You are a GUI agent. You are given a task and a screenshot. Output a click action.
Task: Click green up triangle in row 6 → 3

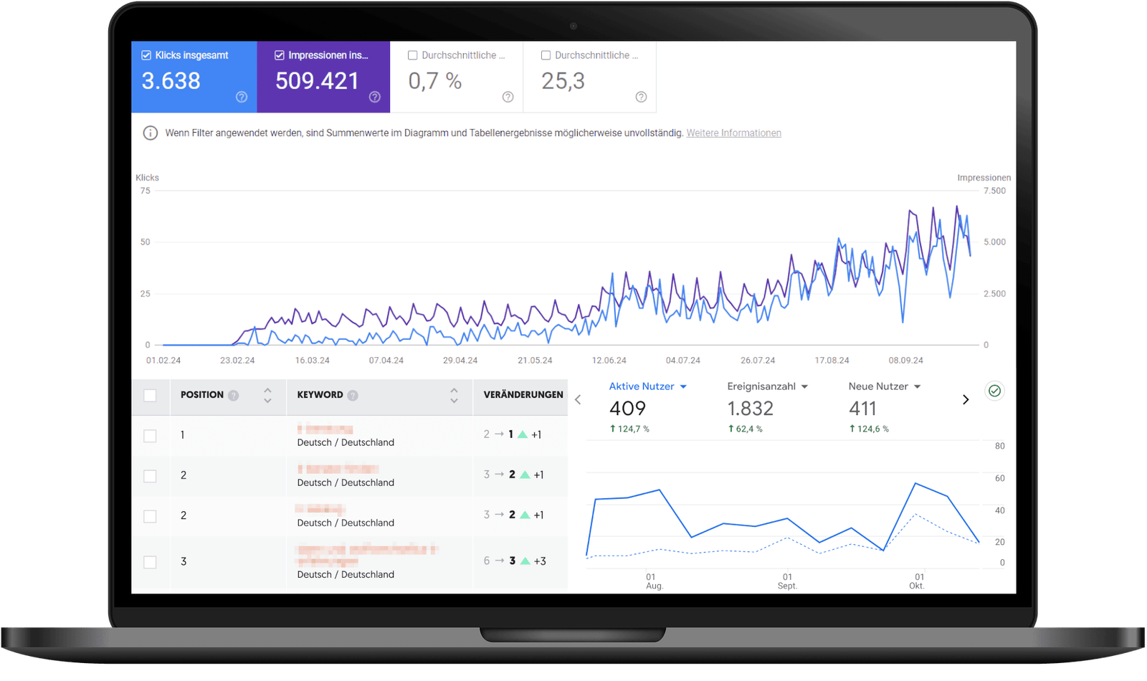pyautogui.click(x=525, y=561)
